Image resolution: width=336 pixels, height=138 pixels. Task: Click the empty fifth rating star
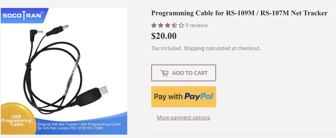(x=181, y=25)
